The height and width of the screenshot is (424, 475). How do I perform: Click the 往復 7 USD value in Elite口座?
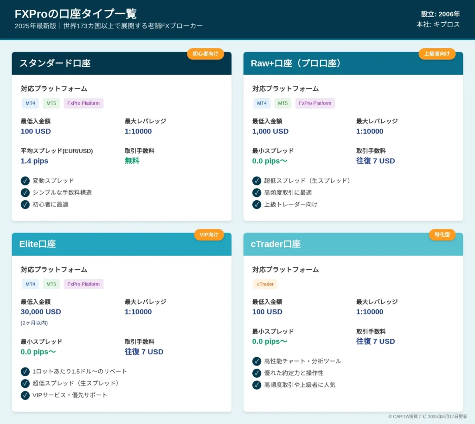144,352
